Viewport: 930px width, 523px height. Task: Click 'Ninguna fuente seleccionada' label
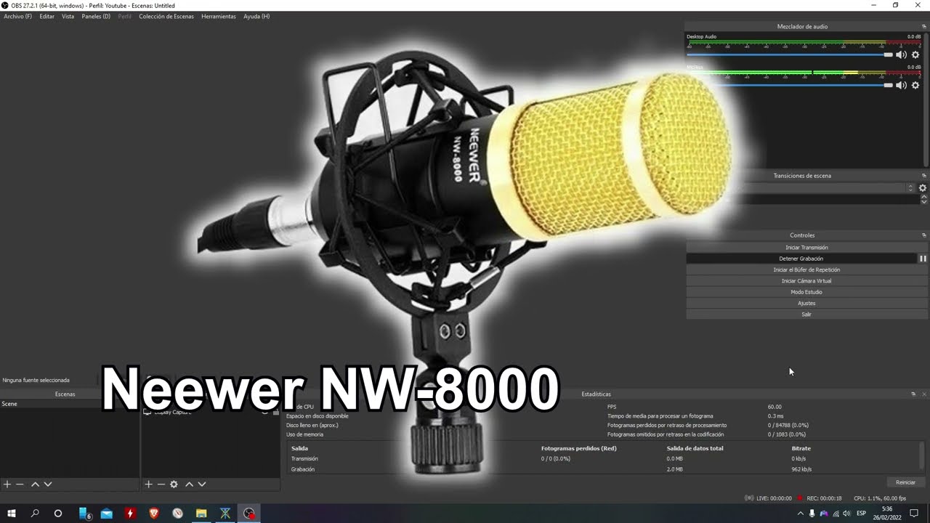(x=36, y=380)
